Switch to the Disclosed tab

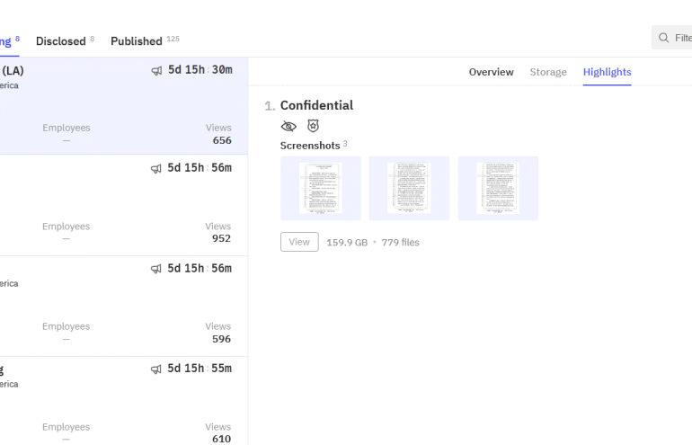(60, 41)
